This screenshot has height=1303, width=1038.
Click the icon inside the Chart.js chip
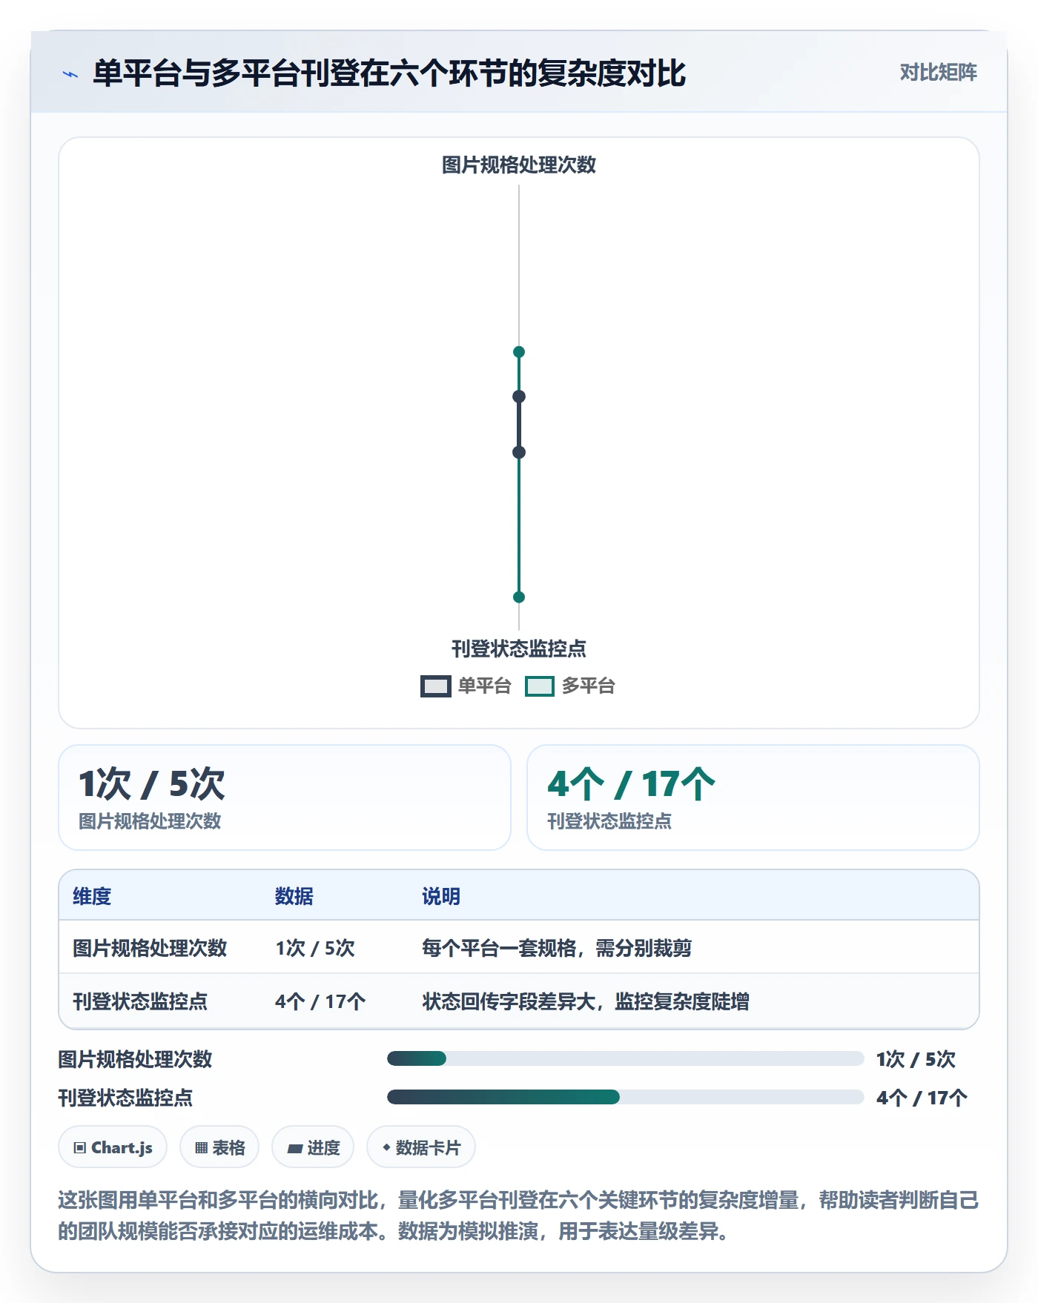click(80, 1148)
